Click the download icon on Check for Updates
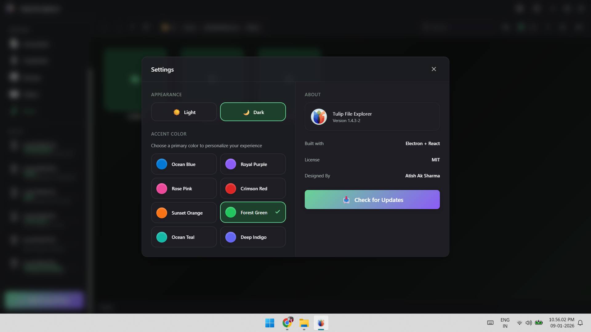 pos(347,200)
